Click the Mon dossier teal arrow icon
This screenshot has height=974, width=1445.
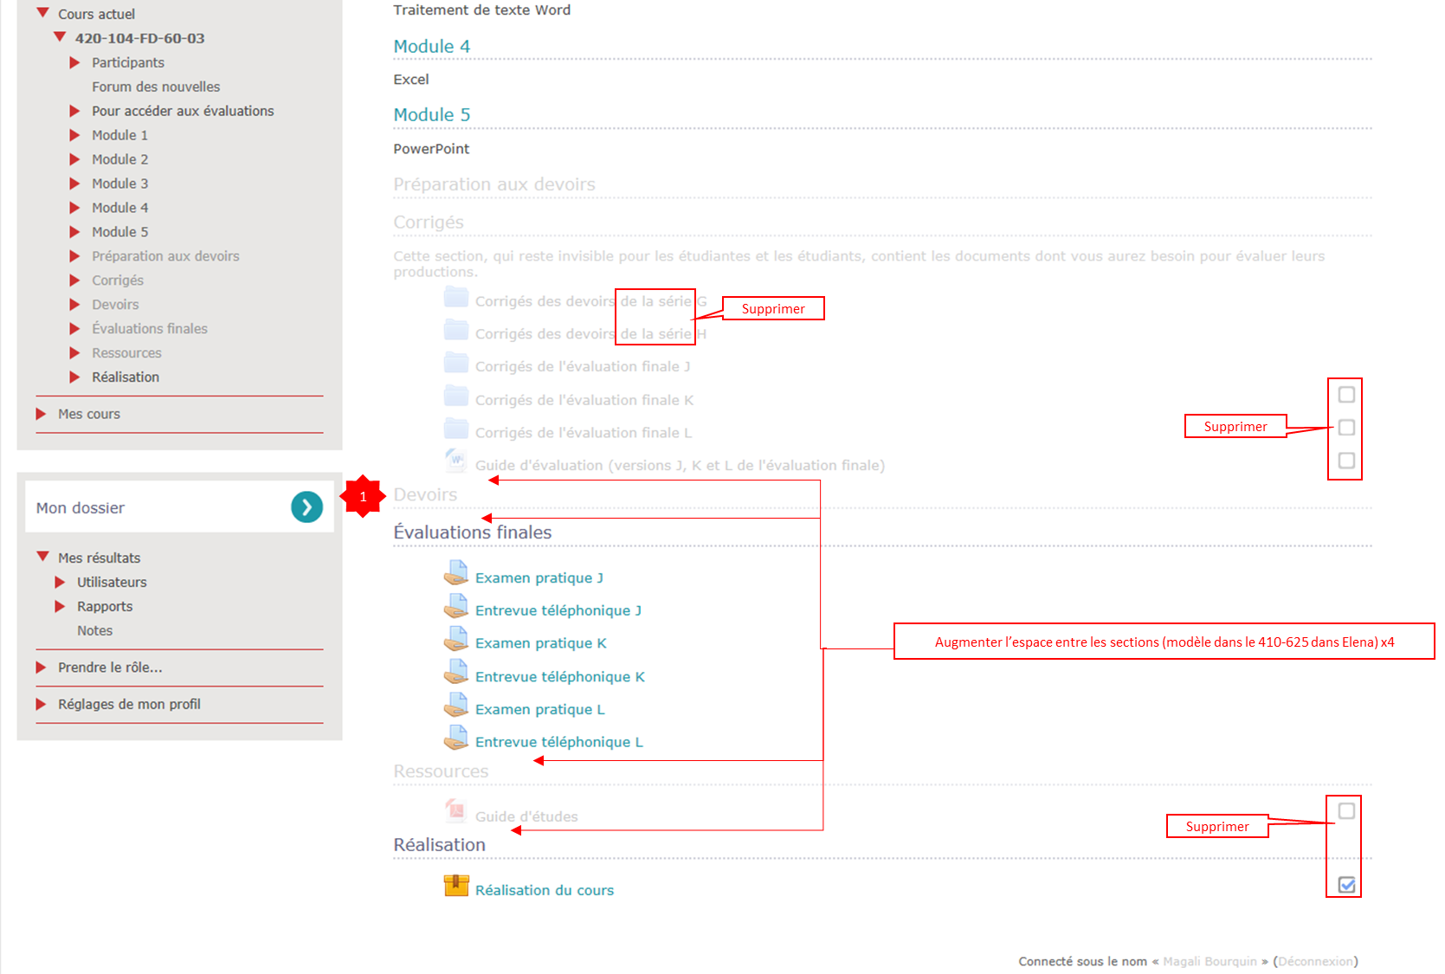click(306, 507)
